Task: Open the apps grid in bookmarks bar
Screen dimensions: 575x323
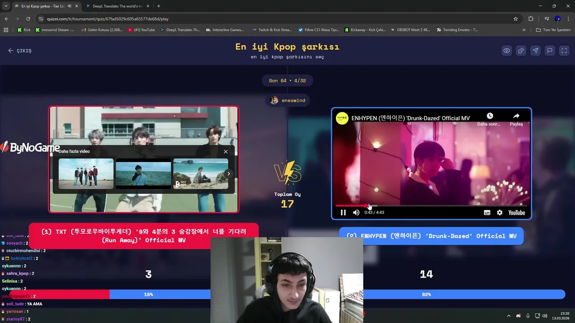Action: 6,30
